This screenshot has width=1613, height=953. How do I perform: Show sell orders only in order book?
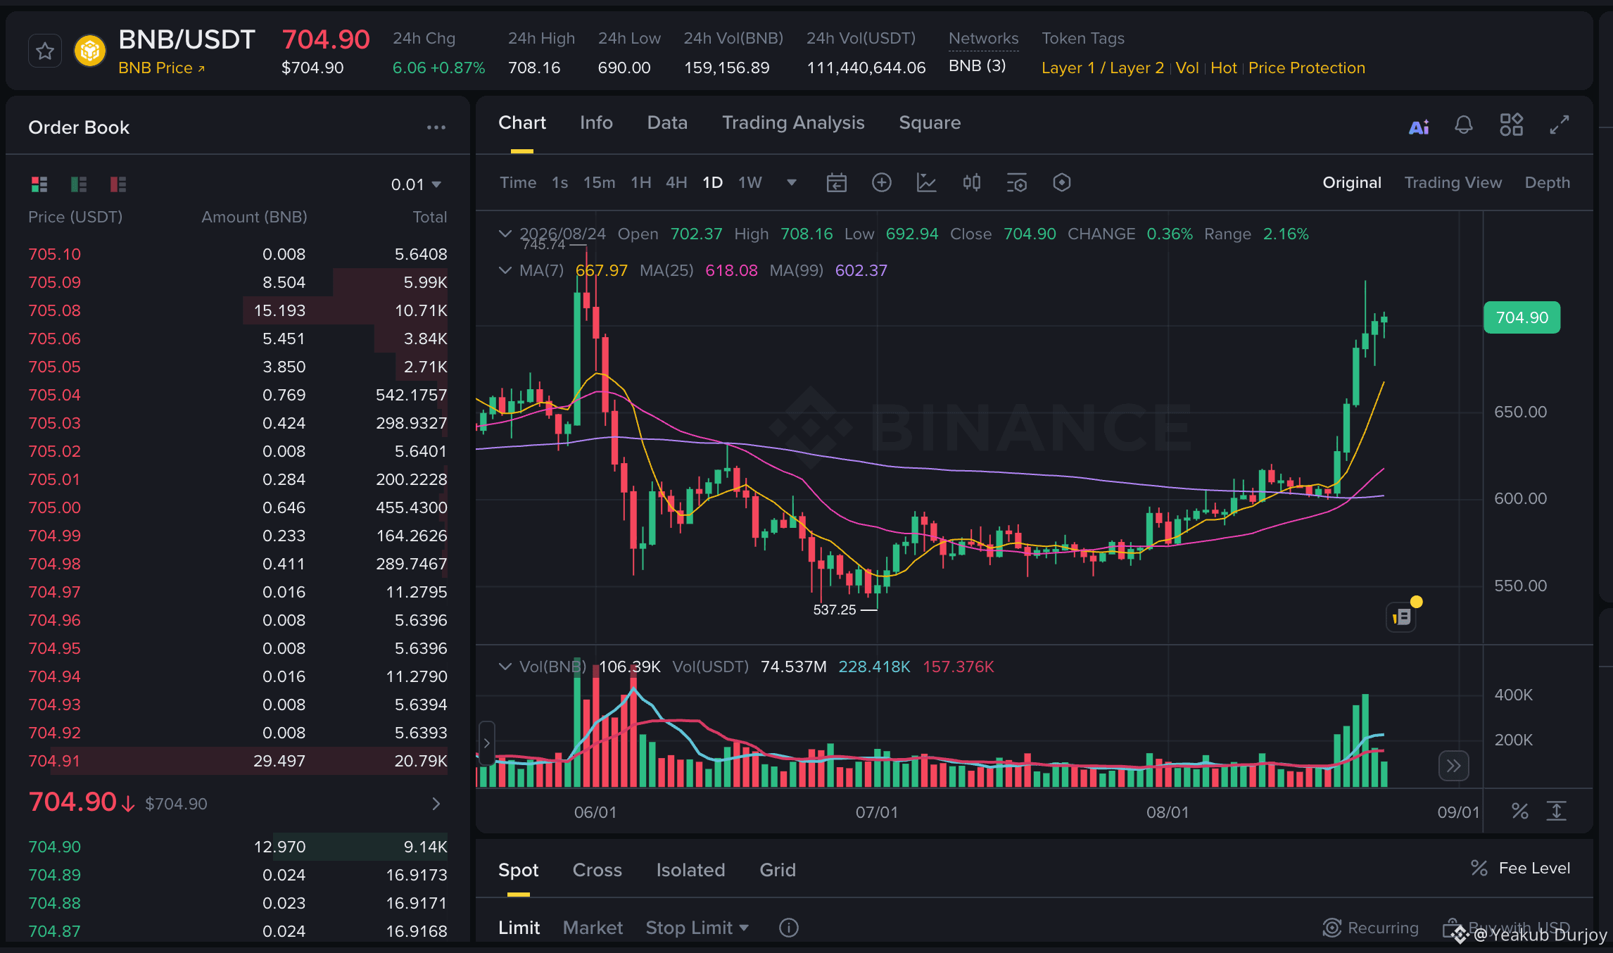click(118, 184)
